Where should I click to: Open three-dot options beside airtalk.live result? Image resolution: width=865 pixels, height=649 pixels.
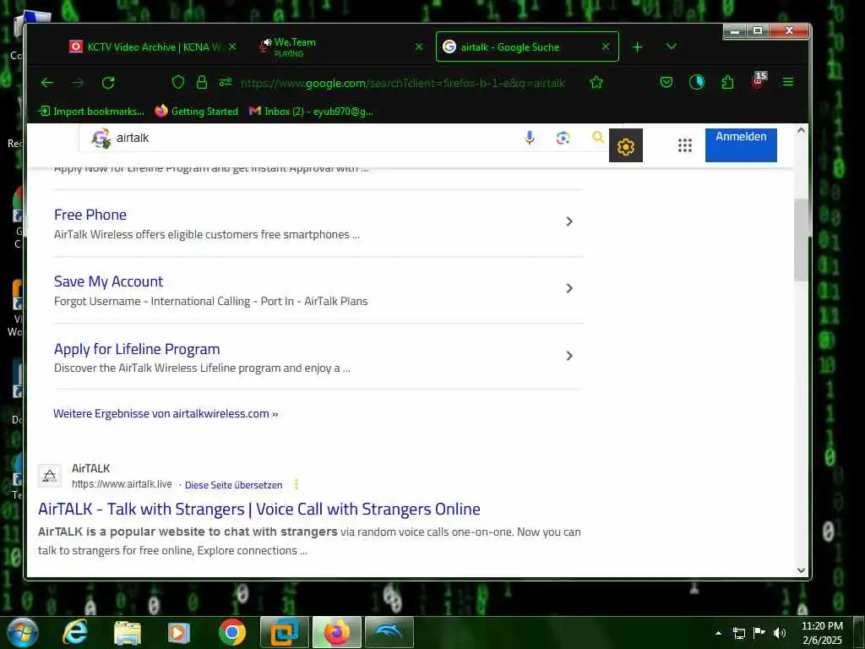[296, 484]
